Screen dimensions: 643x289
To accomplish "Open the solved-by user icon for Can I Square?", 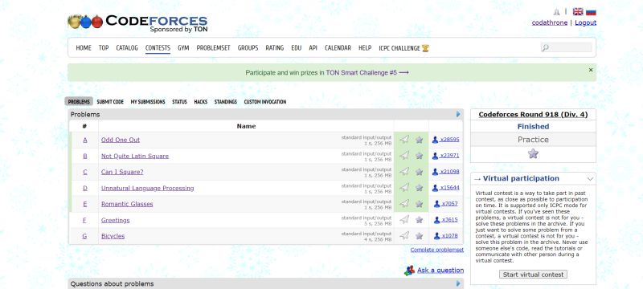I will coord(435,172).
